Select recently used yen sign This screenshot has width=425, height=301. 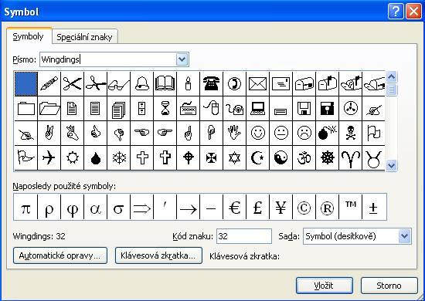pos(281,207)
